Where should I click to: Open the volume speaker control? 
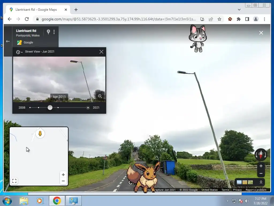[x=247, y=201]
